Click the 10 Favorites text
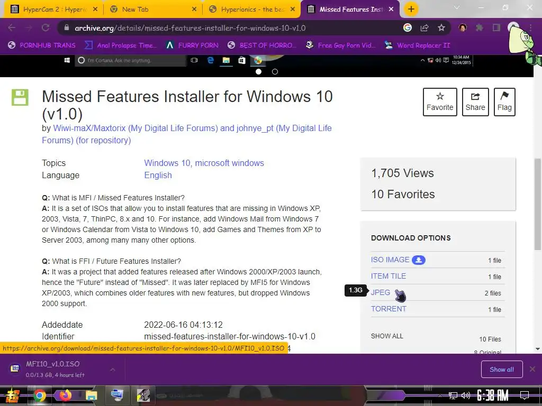 tap(403, 194)
